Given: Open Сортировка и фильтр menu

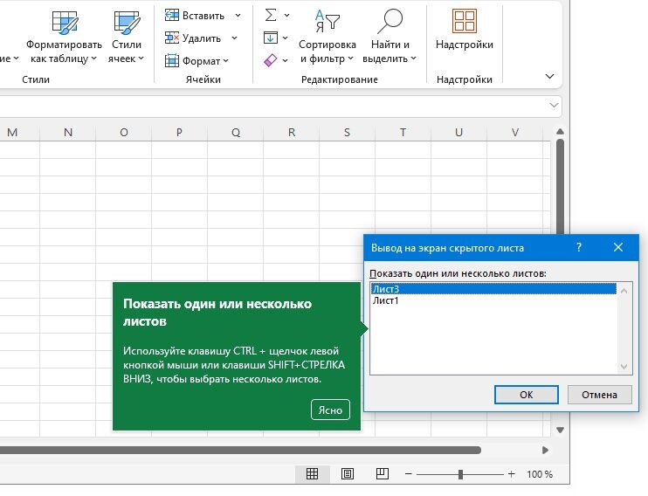Looking at the screenshot, I should point(327,38).
